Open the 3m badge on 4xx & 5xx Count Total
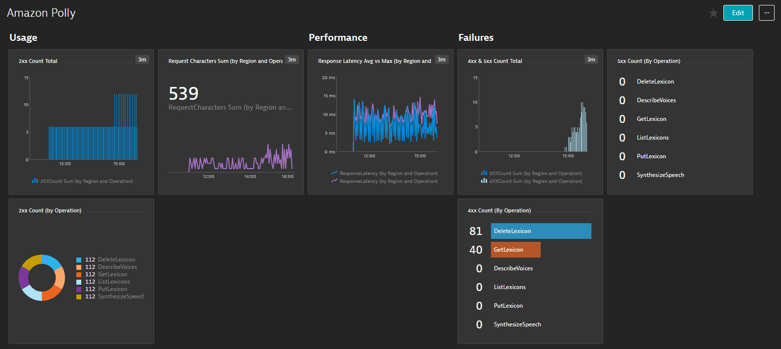Viewport: 781px width, 349px height. (591, 59)
